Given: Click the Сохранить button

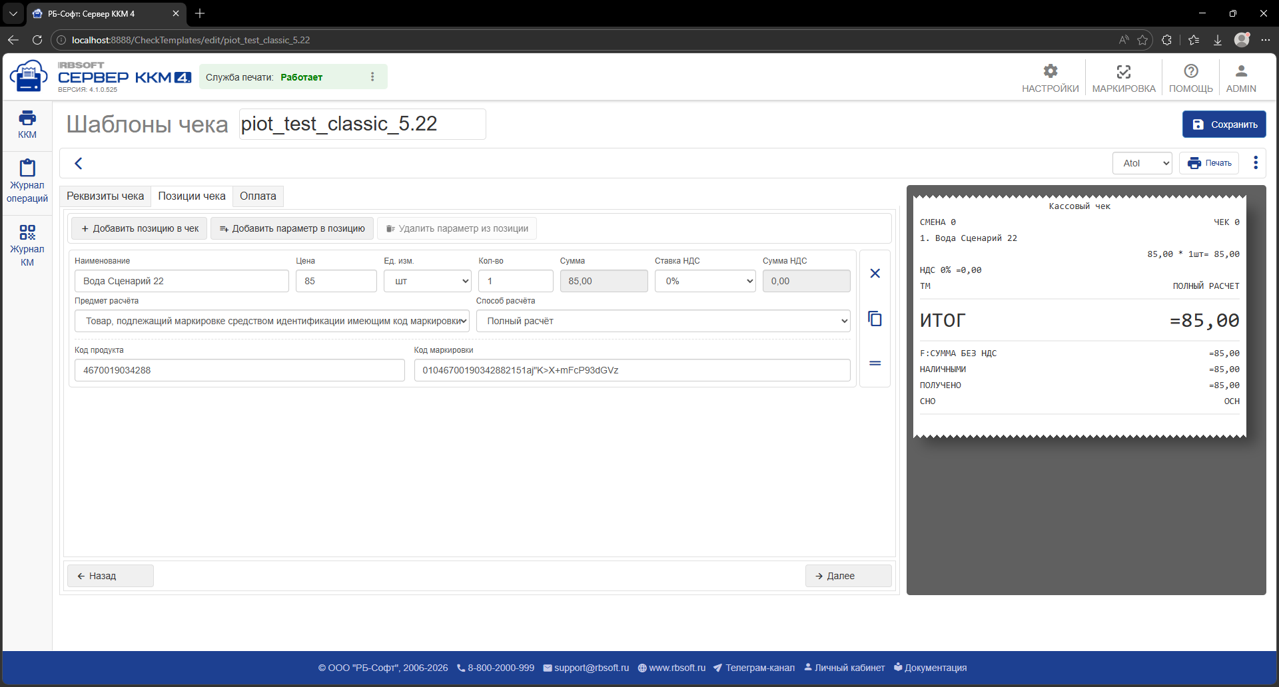Looking at the screenshot, I should (x=1224, y=124).
